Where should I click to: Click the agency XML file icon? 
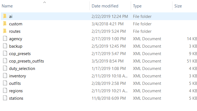[x=5, y=39]
